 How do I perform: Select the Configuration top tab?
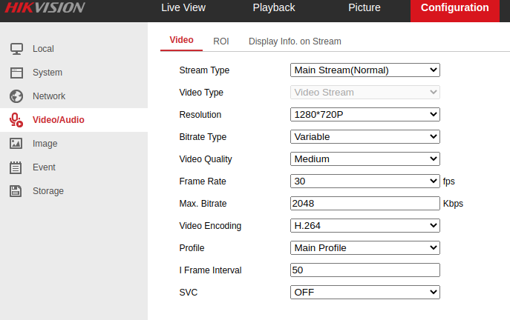tap(455, 10)
